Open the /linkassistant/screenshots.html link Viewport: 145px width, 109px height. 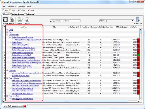tap(23, 58)
